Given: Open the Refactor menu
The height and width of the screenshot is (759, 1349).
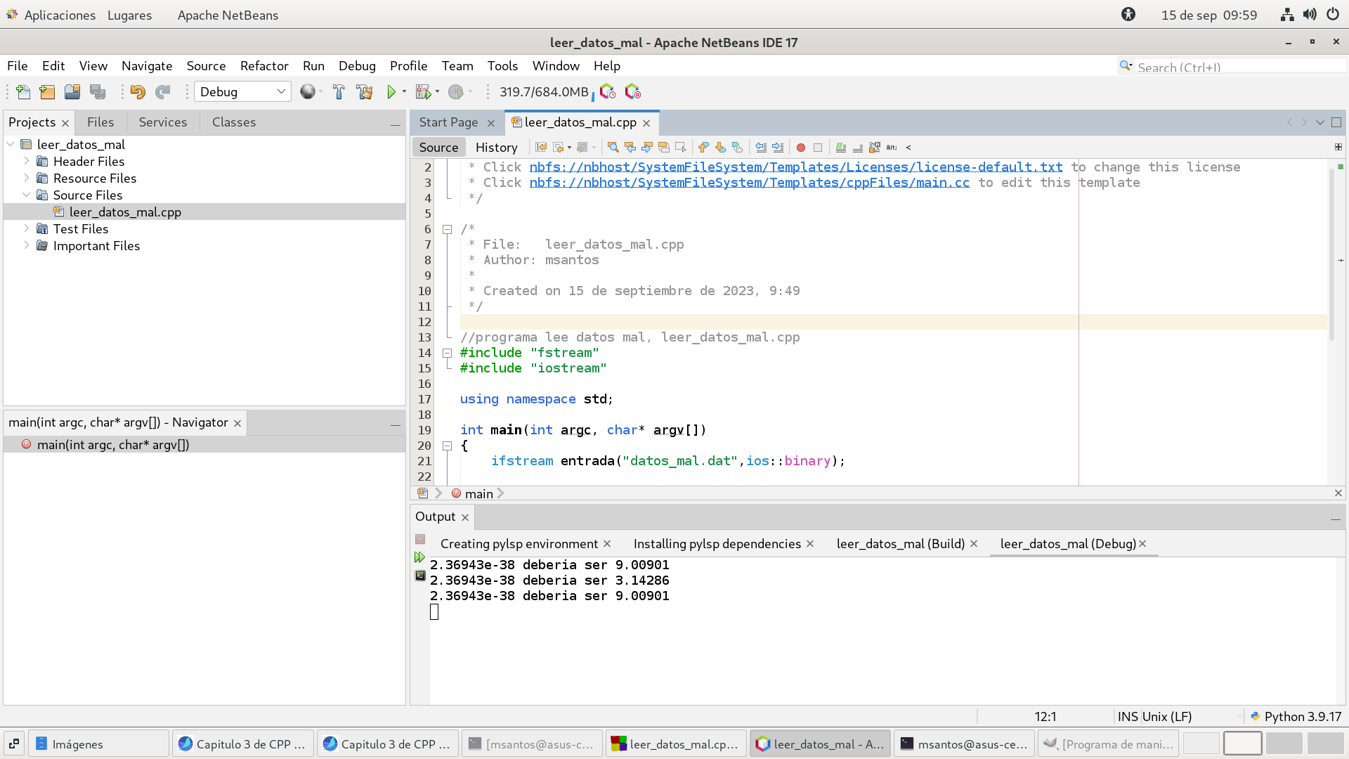Looking at the screenshot, I should click(x=264, y=66).
